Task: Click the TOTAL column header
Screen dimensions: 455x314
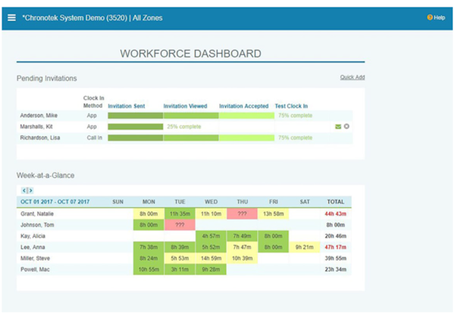Action: click(335, 202)
